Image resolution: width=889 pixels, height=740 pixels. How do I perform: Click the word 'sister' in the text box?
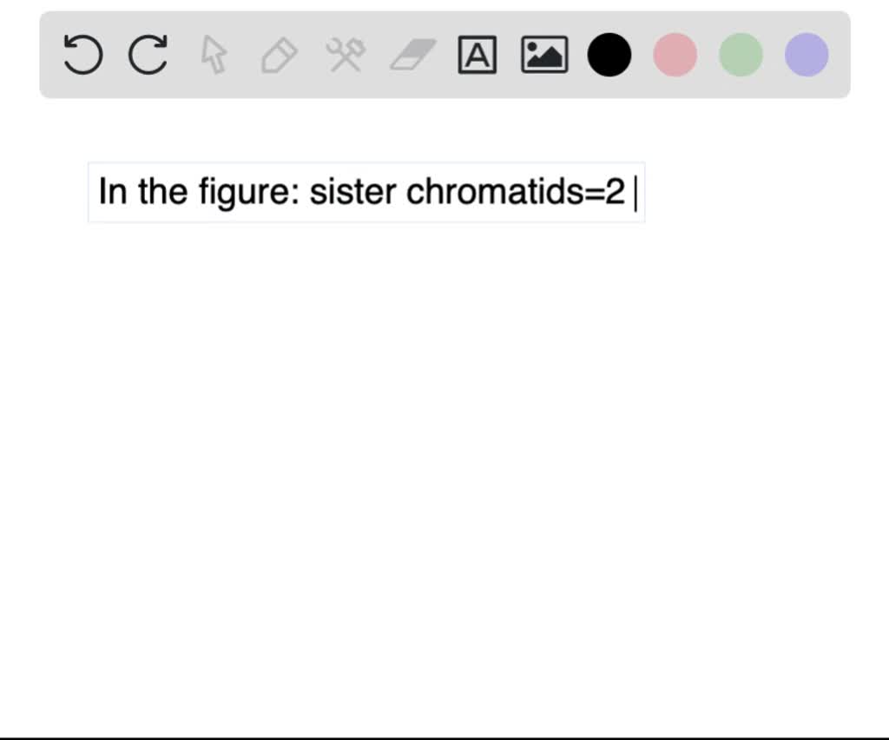click(x=352, y=192)
